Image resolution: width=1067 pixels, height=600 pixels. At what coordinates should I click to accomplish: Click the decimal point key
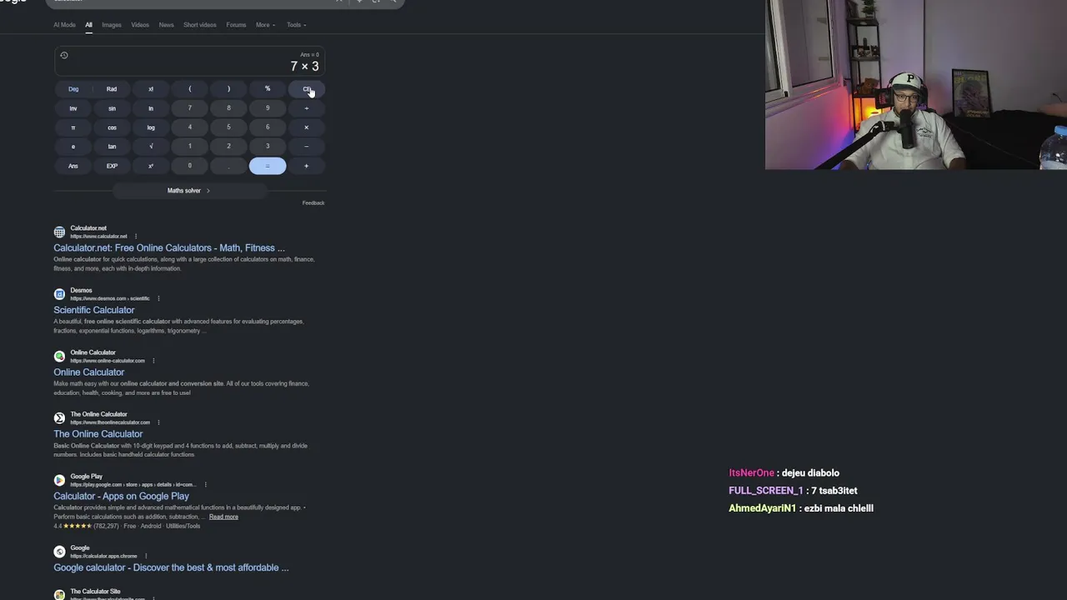click(228, 166)
